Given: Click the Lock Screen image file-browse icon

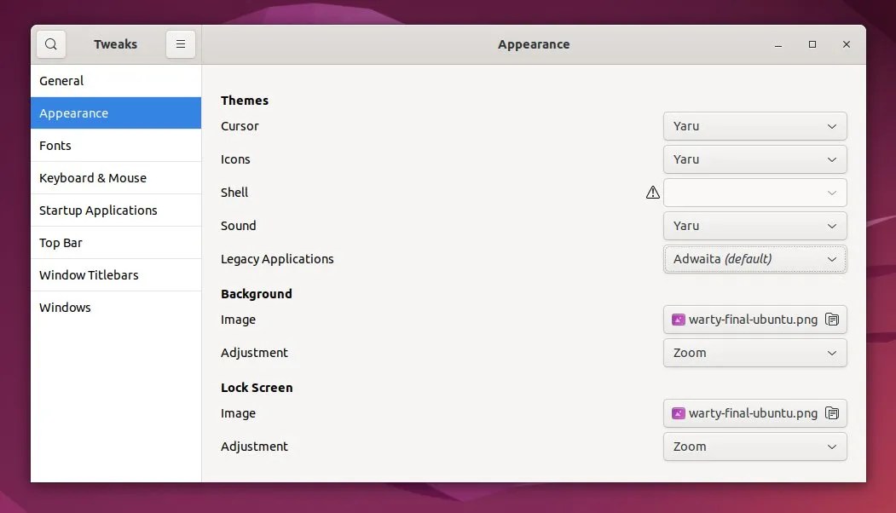Looking at the screenshot, I should pos(832,413).
